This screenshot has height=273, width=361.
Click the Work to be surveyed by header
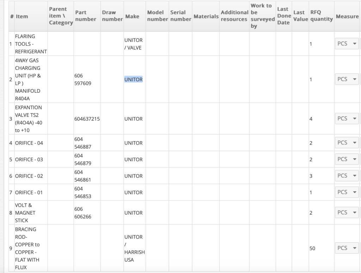262,16
